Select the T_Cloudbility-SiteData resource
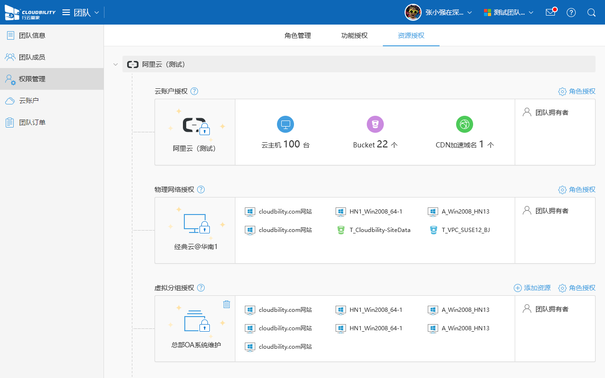The image size is (605, 378). click(380, 230)
